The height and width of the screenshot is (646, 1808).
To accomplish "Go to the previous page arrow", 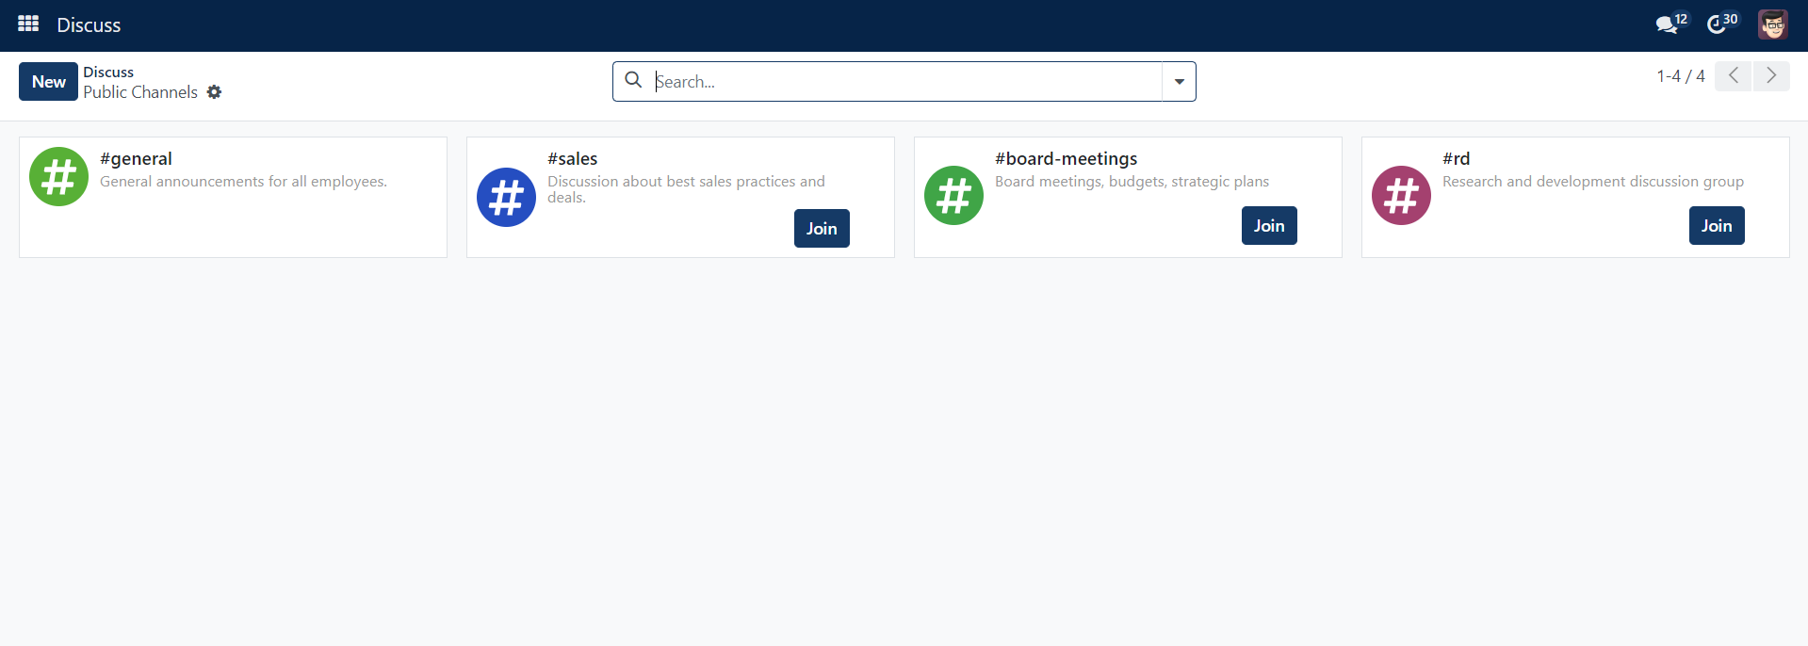I will tap(1733, 76).
